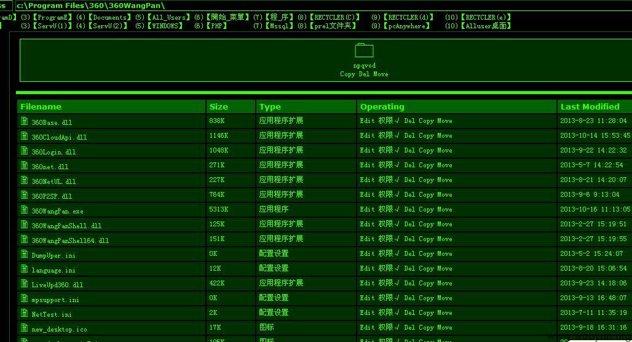
Task: Click file icon beside mpsupport.ini
Action: pos(25,298)
